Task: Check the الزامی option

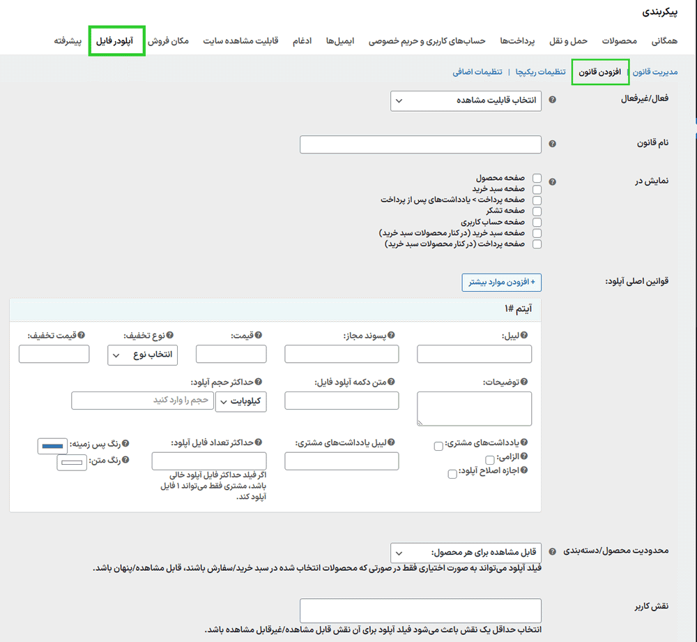Action: (x=489, y=458)
